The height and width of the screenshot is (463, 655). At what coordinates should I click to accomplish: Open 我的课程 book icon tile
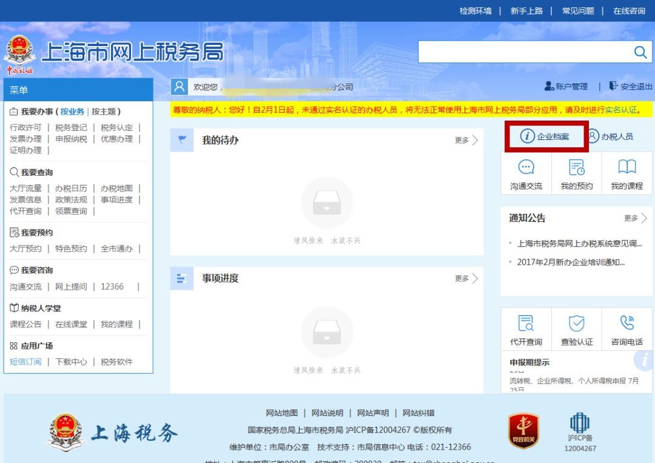627,174
